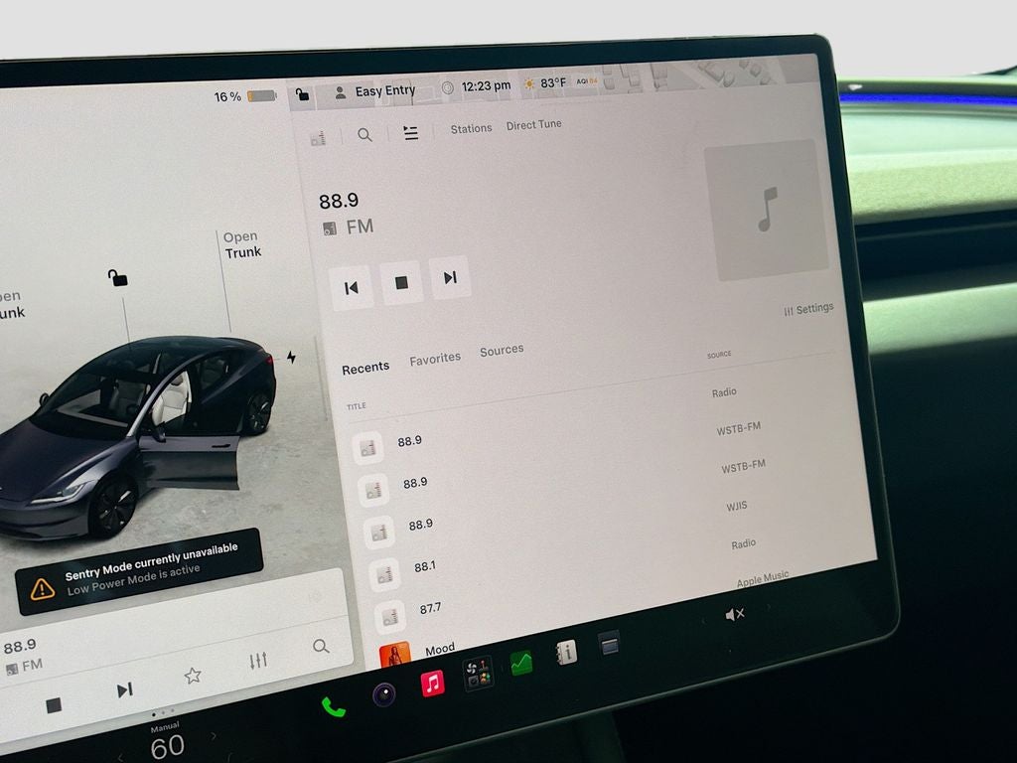Image resolution: width=1017 pixels, height=763 pixels.
Task: Tap the Sentry Mode unavailable alert
Action: [139, 571]
